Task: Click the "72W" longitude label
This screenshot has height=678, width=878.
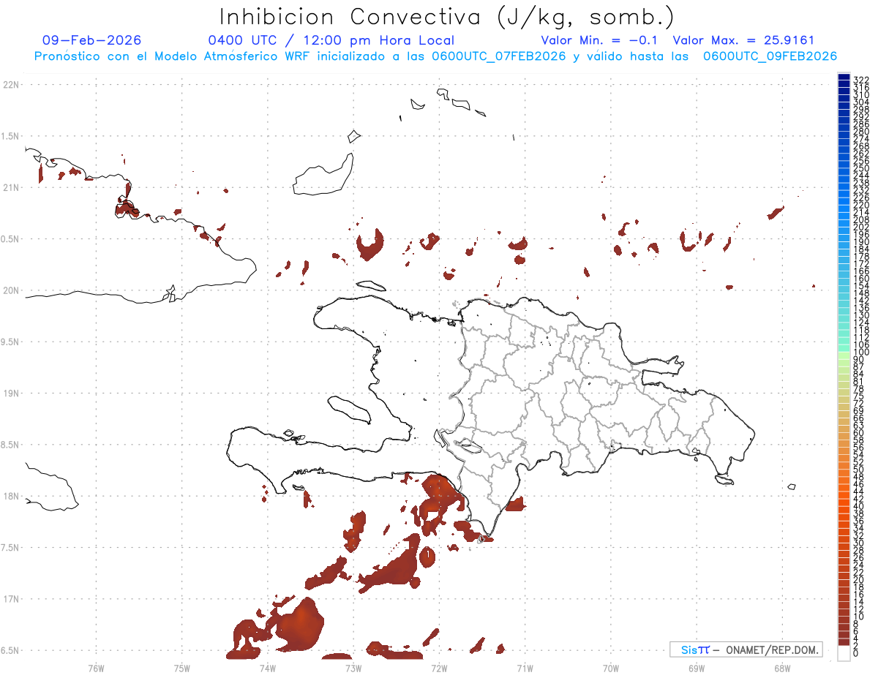Action: click(439, 668)
